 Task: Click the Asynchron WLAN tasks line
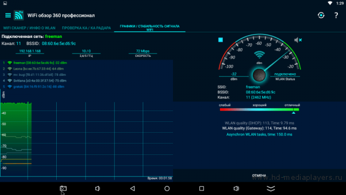point(259,134)
